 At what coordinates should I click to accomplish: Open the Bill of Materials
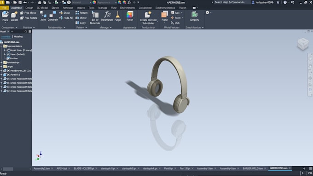(x=95, y=18)
